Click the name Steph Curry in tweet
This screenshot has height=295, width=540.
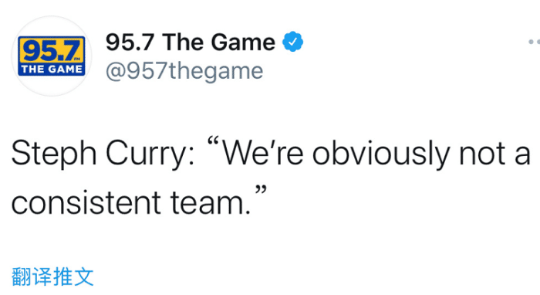click(103, 154)
